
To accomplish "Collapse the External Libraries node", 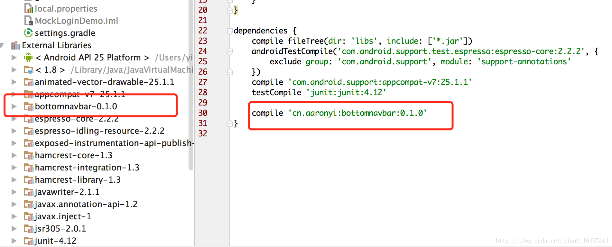I will click(2, 45).
